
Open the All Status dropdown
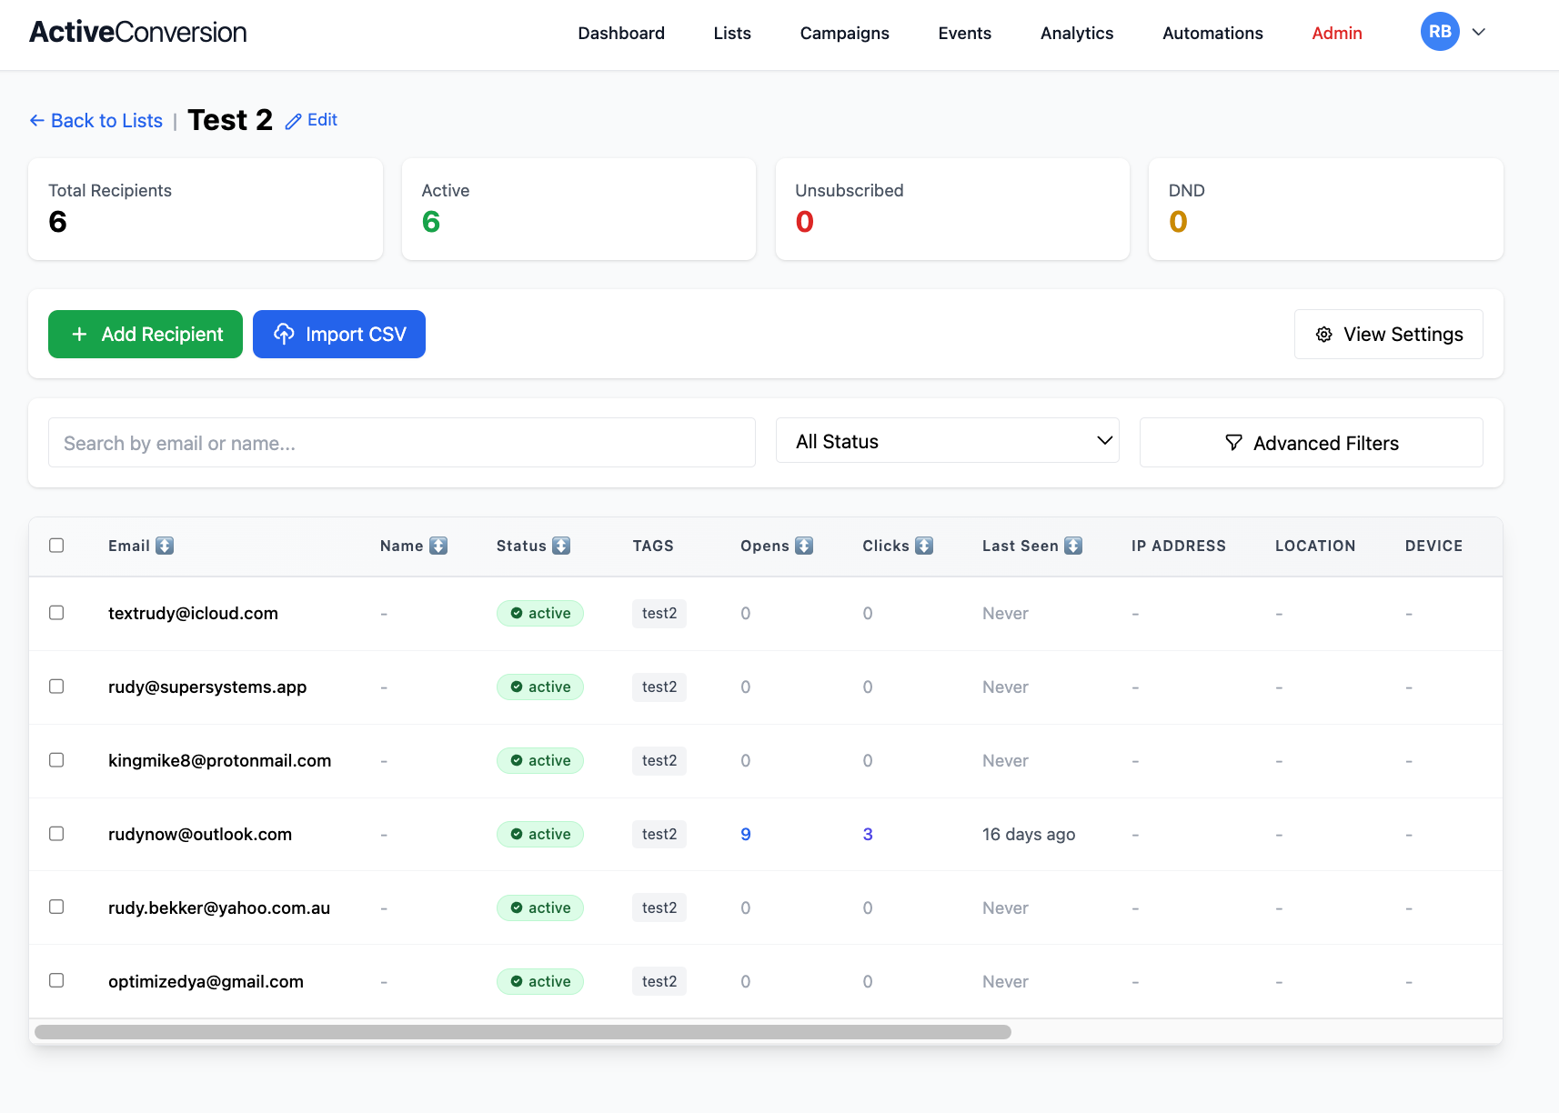click(x=947, y=441)
